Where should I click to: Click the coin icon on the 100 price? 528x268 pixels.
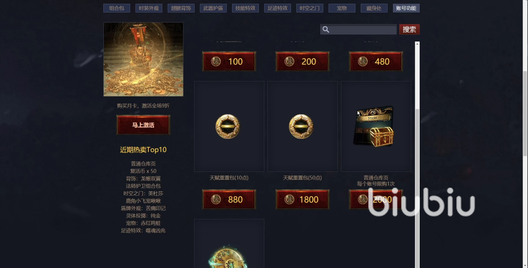216,62
